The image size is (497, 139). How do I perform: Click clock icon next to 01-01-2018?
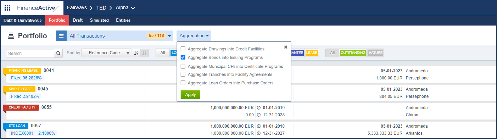(258, 126)
